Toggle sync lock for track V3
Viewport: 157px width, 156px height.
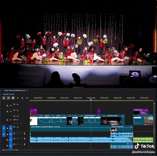(x=14, y=110)
